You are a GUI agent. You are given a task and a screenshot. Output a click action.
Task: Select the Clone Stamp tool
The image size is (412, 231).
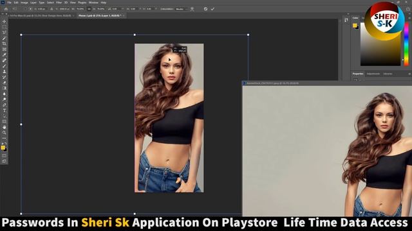click(x=5, y=71)
